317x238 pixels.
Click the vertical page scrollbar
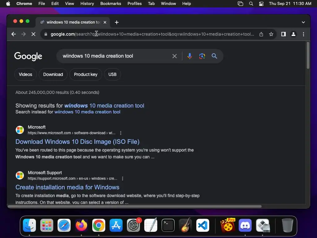[x=308, y=55]
